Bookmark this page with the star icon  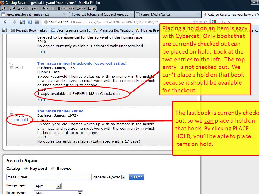195,22
